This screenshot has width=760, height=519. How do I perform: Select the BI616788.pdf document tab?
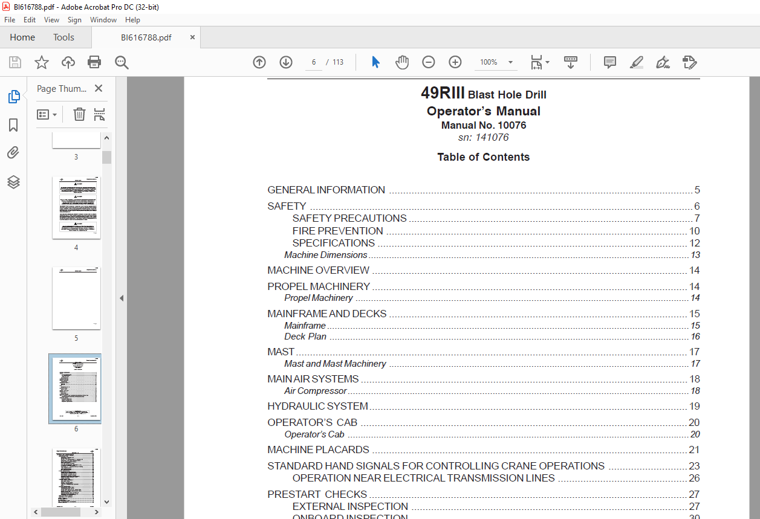tap(146, 37)
